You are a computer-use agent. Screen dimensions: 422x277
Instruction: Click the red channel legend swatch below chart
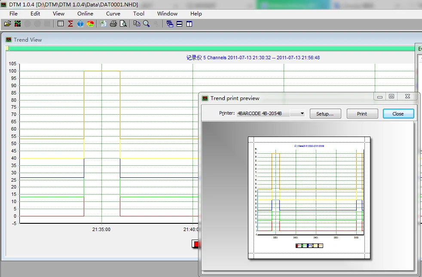(196, 244)
